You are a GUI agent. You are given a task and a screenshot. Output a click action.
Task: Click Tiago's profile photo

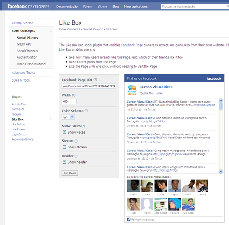tap(133, 204)
